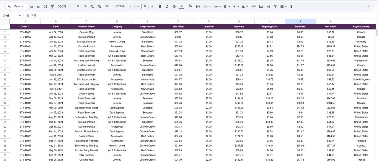
Task: Select the Pressed Flower Frame cell
Action: (x=87, y=131)
